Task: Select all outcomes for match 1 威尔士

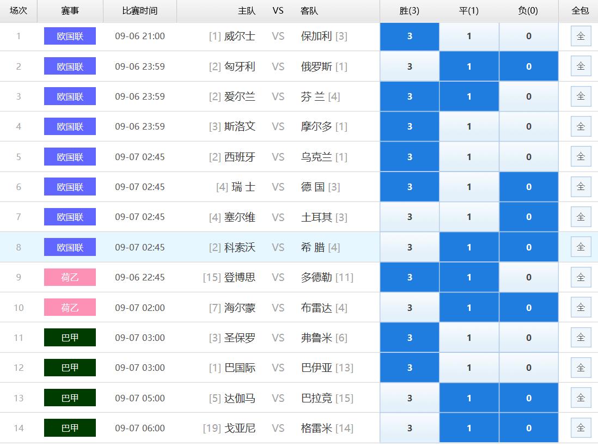Action: coord(581,36)
